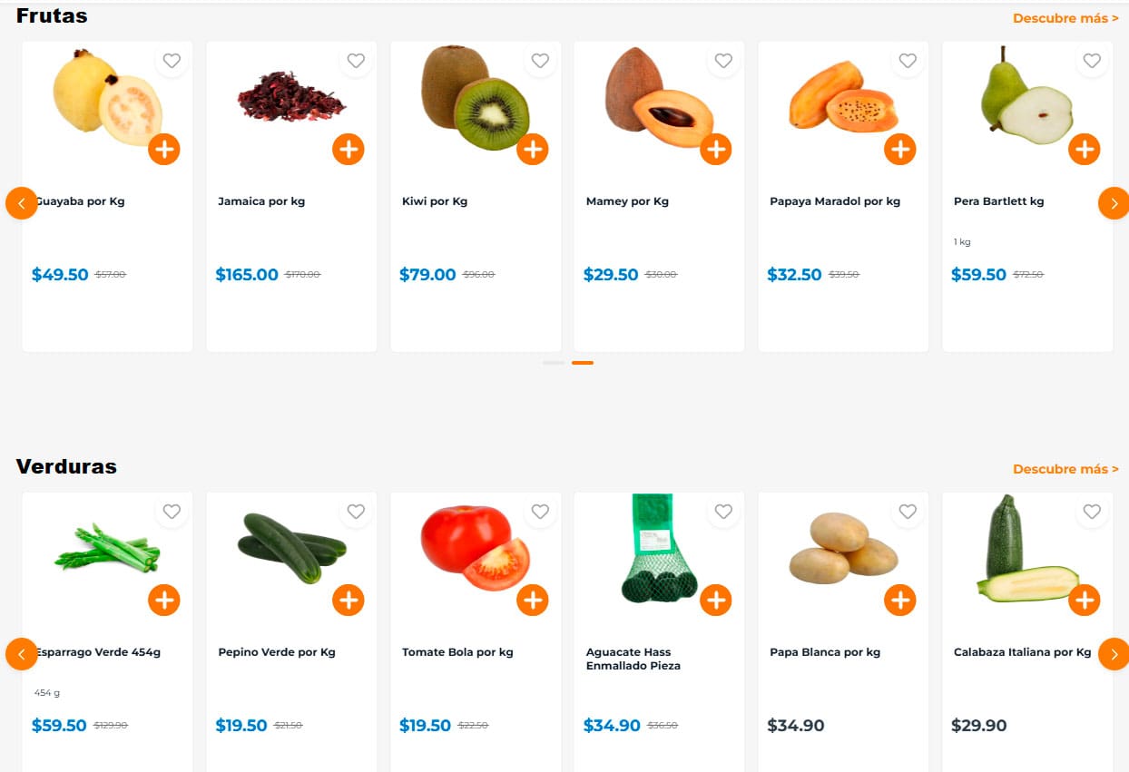Image resolution: width=1129 pixels, height=772 pixels.
Task: Select the active orange Frutas page indicator
Action: coord(583,363)
